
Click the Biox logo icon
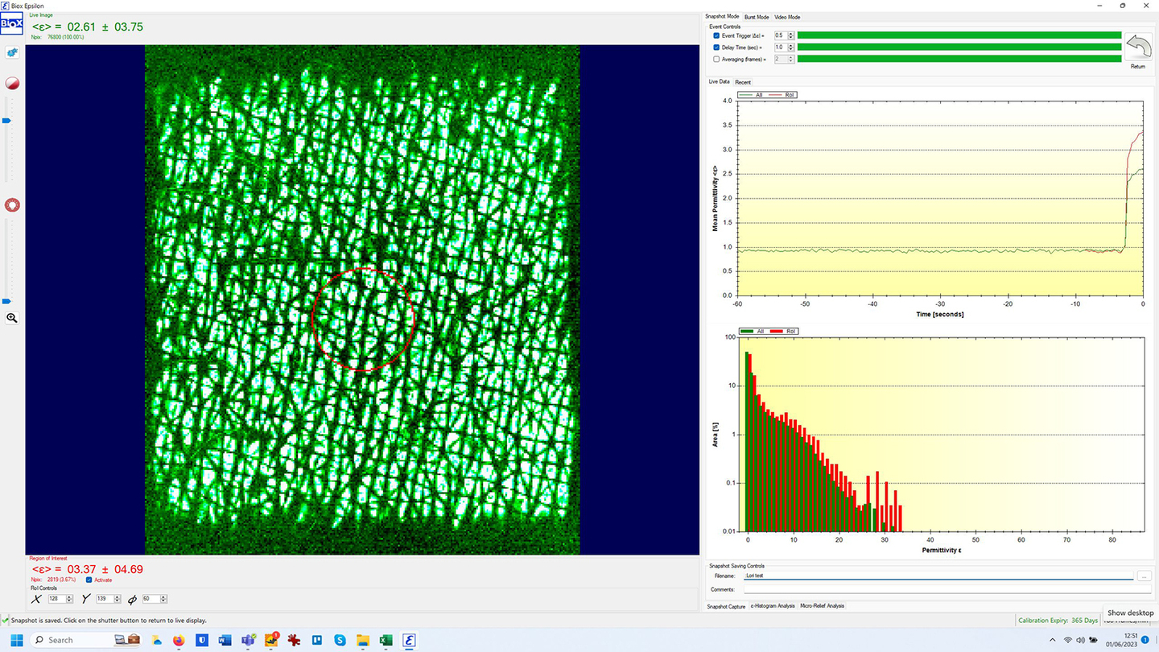(x=11, y=24)
